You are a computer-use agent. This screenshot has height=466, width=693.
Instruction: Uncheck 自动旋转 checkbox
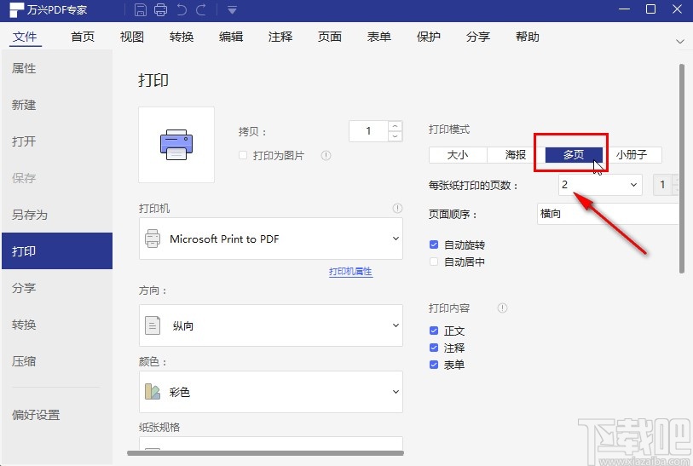[x=434, y=245]
